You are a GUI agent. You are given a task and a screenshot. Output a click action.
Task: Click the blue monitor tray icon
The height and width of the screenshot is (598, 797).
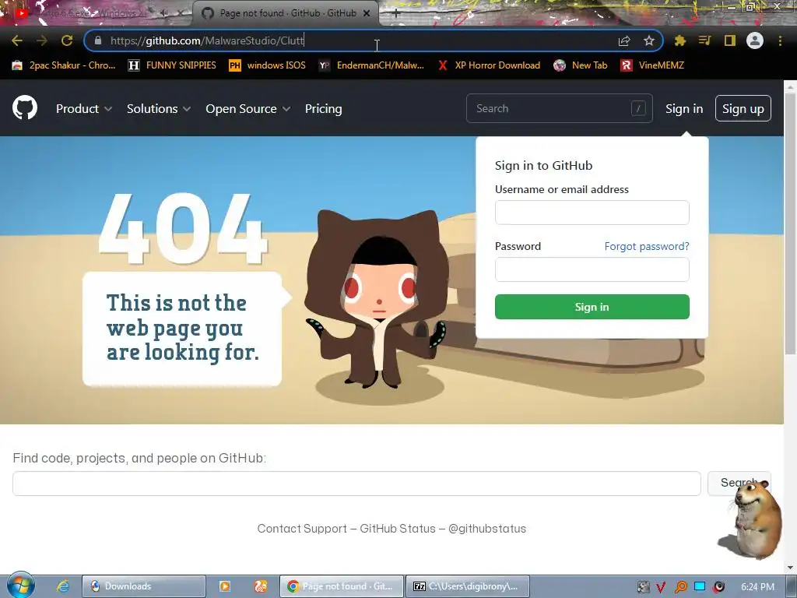tap(700, 587)
